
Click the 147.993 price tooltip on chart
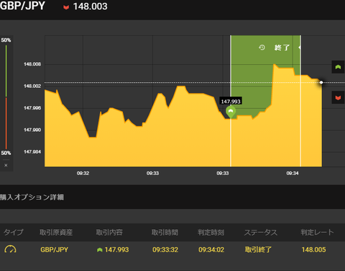click(x=231, y=101)
